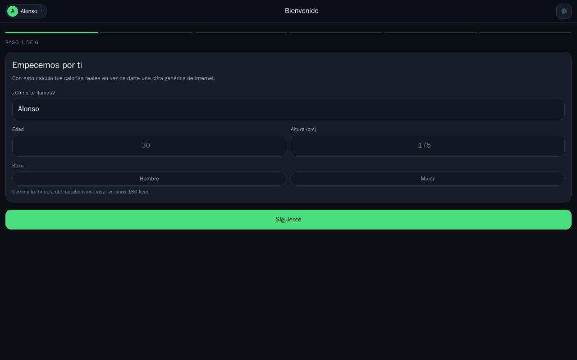Click the Edad input field
This screenshot has height=360, width=577.
coord(149,146)
